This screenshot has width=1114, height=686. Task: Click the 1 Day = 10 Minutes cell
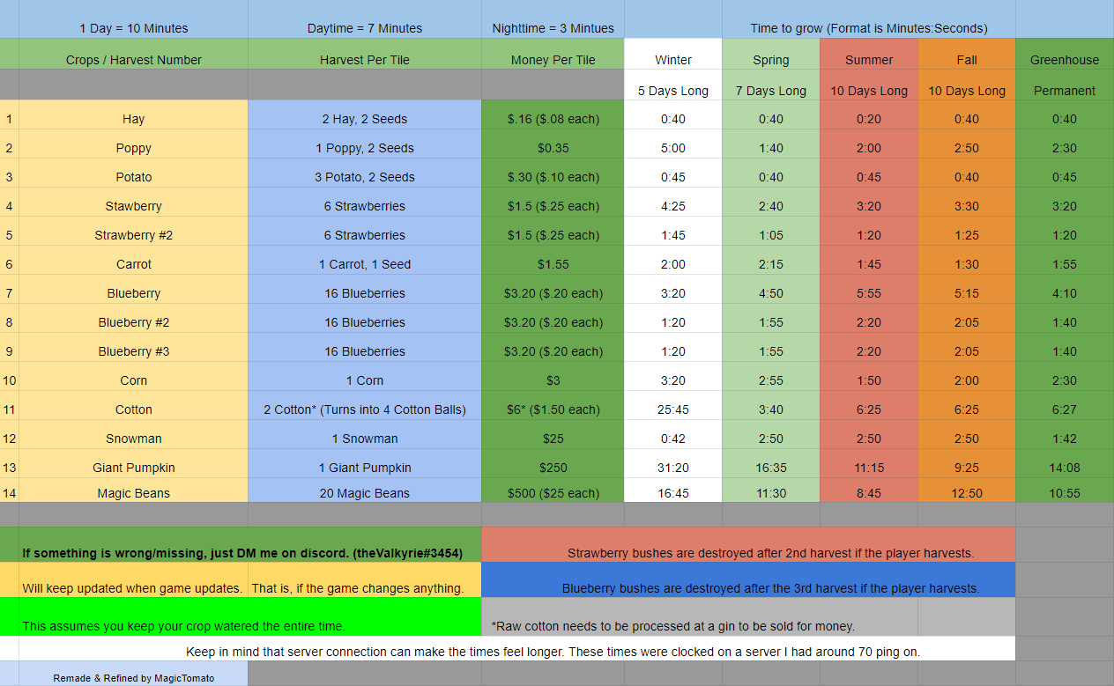coord(133,28)
